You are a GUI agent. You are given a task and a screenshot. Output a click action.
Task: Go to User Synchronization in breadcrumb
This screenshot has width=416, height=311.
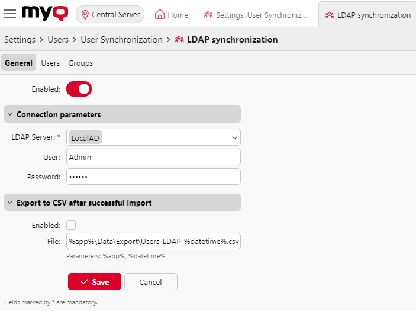[121, 40]
